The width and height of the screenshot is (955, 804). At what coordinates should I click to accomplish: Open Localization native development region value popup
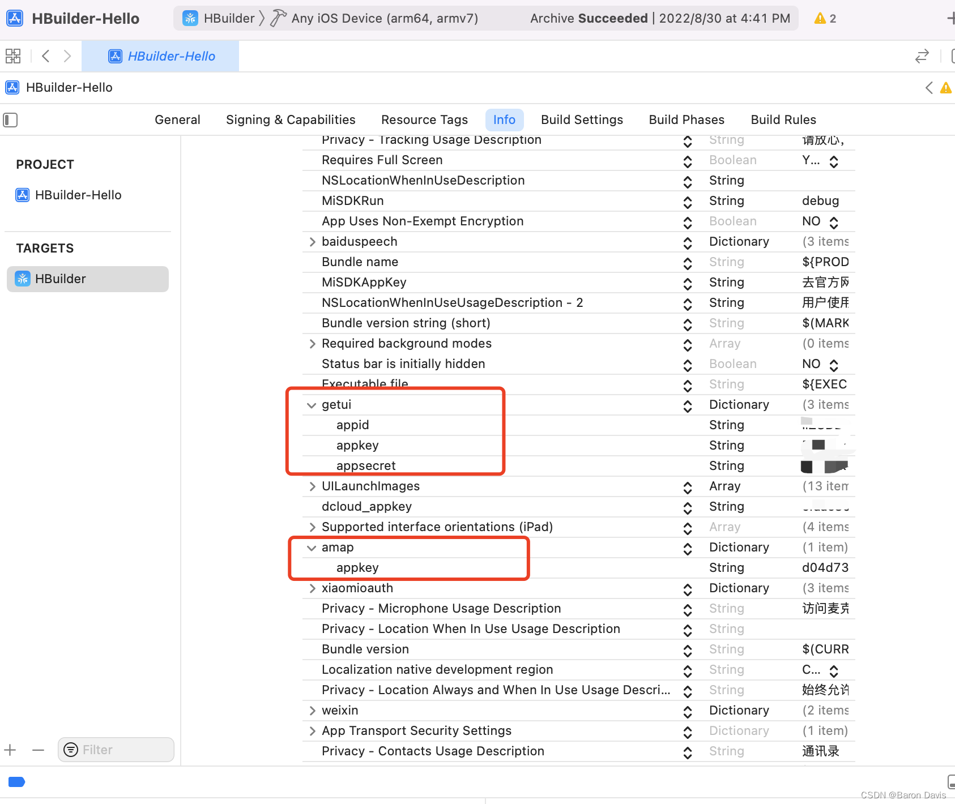tap(834, 671)
